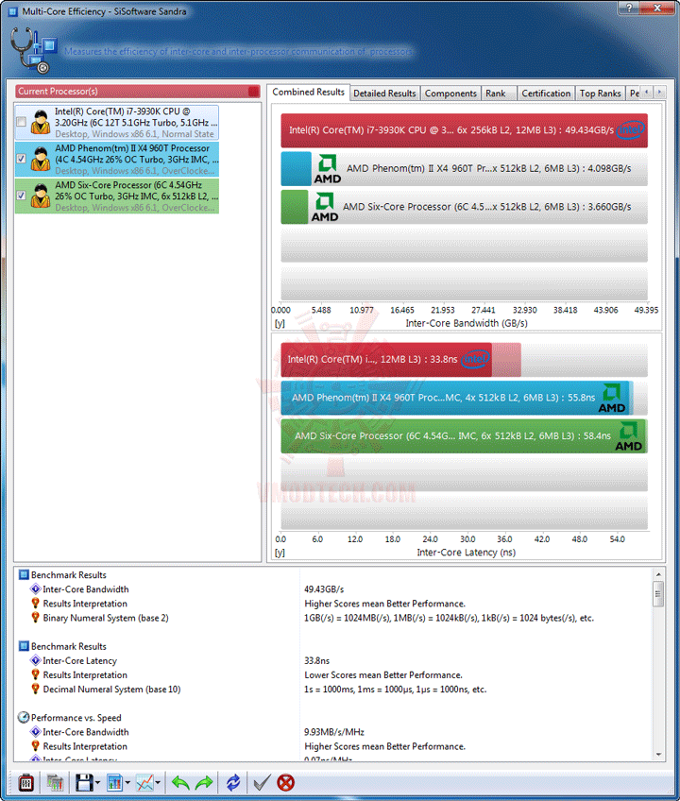The height and width of the screenshot is (801, 680).
Task: Click the copy results charts icon
Action: coord(55,783)
